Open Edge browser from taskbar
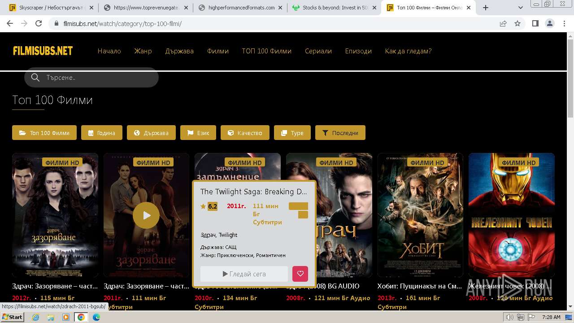This screenshot has width=574, height=323. (x=96, y=317)
